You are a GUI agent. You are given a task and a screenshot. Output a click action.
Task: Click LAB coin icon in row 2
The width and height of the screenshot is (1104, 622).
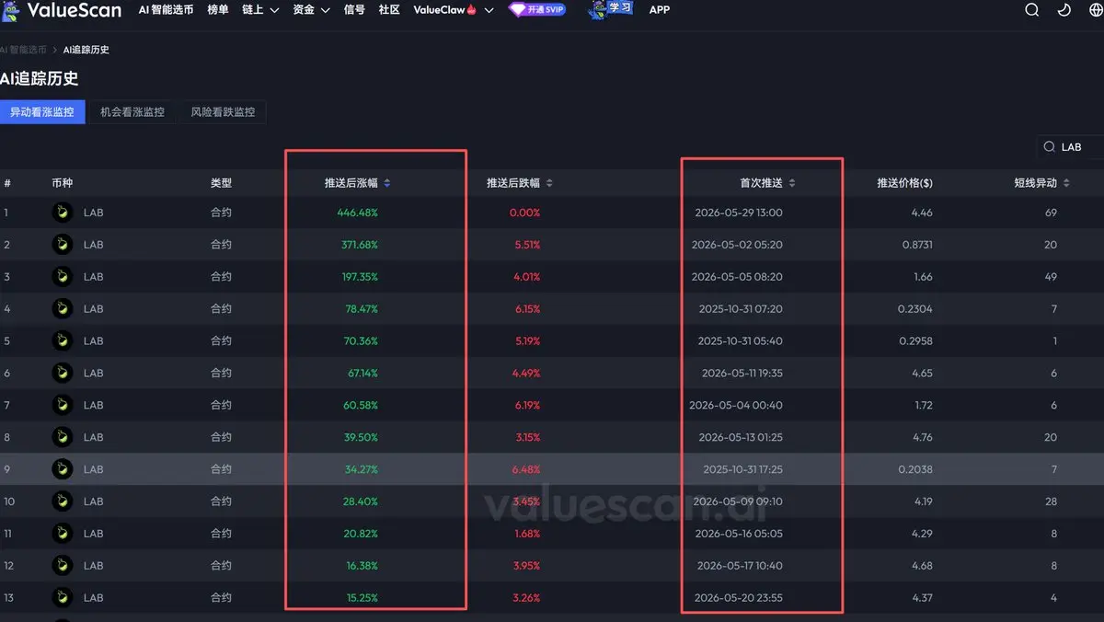pos(62,245)
